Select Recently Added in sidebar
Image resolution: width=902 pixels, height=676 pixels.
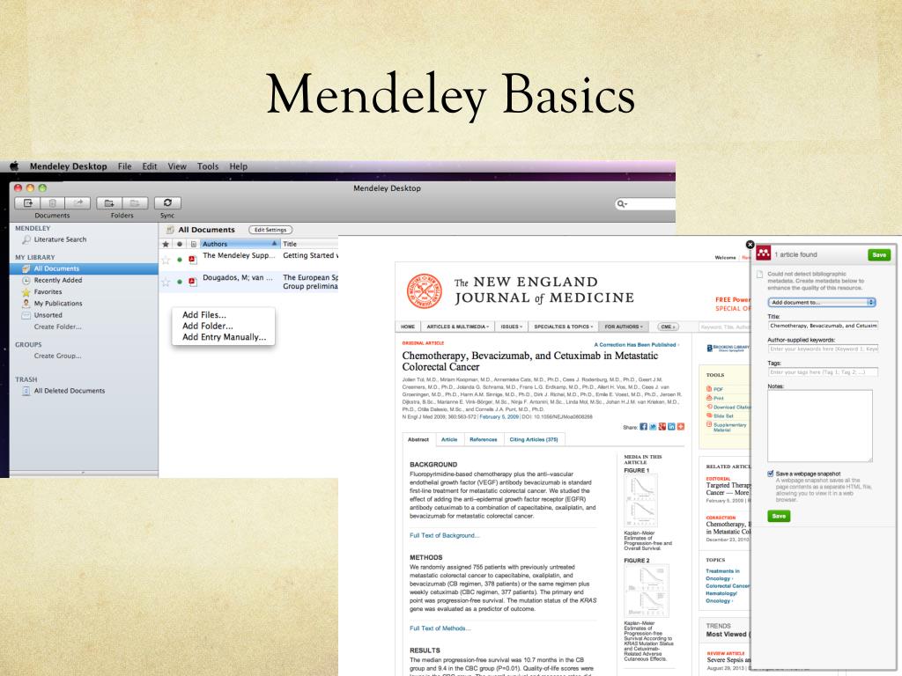pyautogui.click(x=57, y=280)
